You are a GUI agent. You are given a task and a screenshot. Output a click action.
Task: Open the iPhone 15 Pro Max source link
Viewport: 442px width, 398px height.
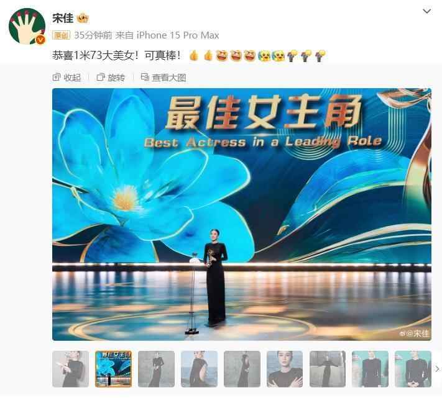coord(178,35)
